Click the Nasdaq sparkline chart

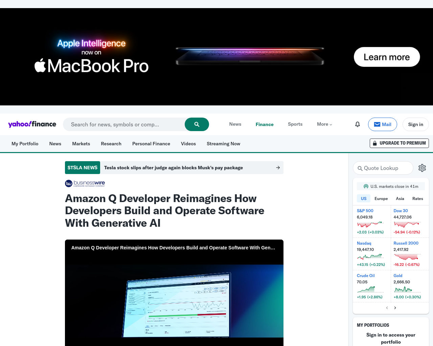(370, 257)
